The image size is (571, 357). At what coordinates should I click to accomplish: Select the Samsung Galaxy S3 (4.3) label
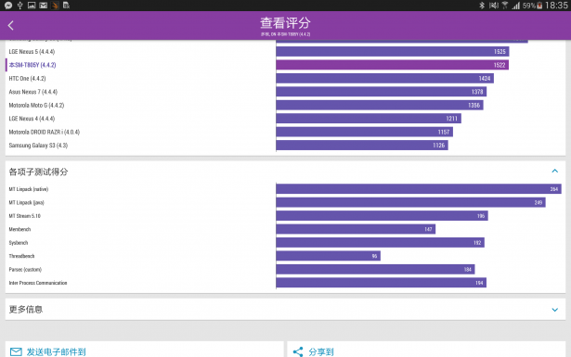[38, 146]
